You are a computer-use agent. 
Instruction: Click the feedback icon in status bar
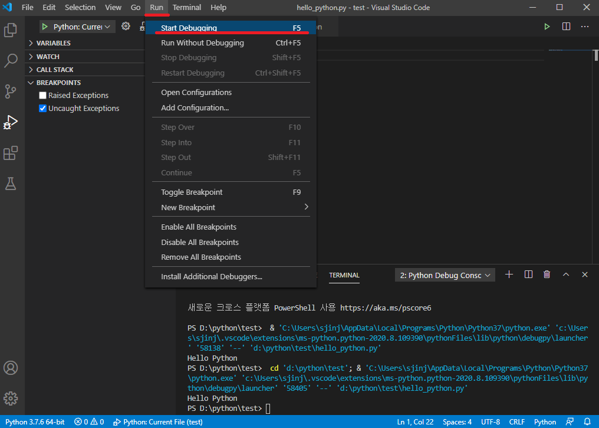tap(570, 422)
